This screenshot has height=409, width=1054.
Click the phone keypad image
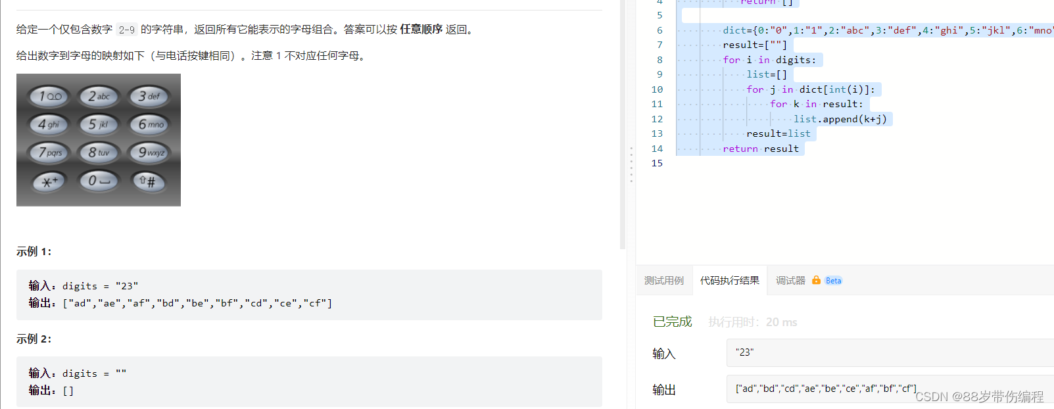point(99,140)
